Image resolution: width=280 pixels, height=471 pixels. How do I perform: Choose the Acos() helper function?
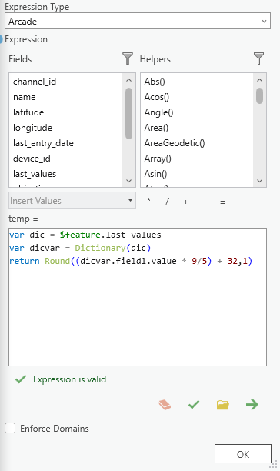pyautogui.click(x=157, y=97)
